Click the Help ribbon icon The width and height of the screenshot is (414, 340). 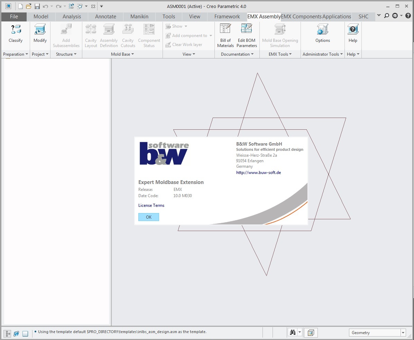click(353, 33)
